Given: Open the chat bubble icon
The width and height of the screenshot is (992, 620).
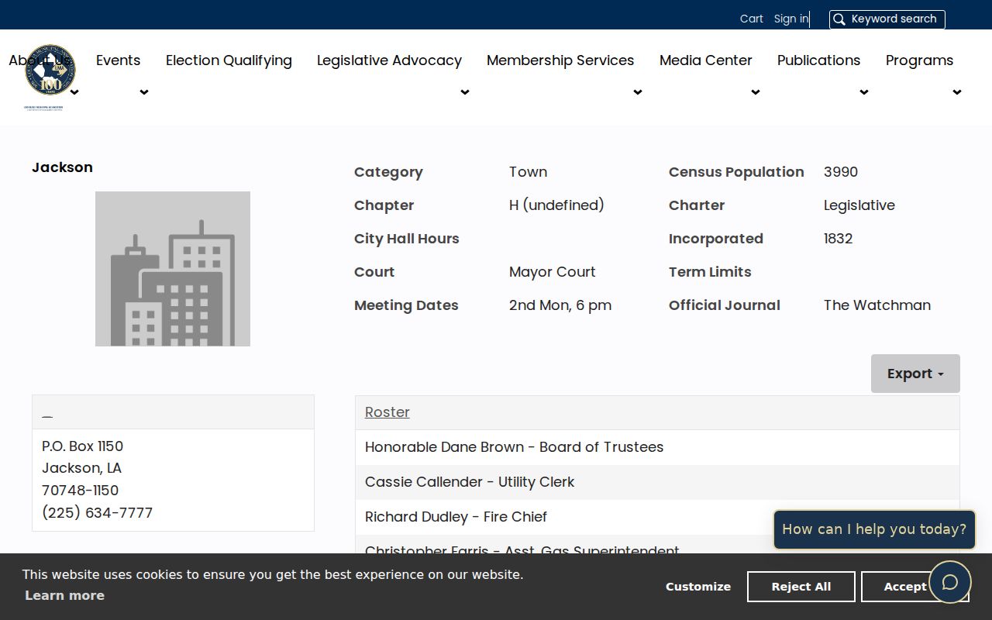Looking at the screenshot, I should tap(950, 582).
